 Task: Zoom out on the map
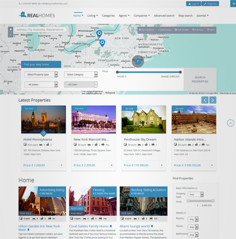click(10, 35)
